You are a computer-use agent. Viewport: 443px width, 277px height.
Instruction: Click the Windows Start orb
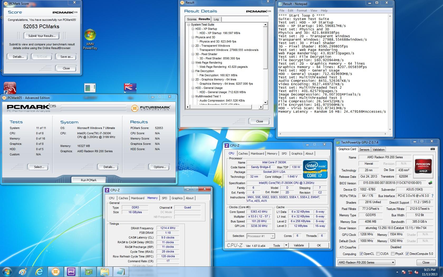click(7, 271)
